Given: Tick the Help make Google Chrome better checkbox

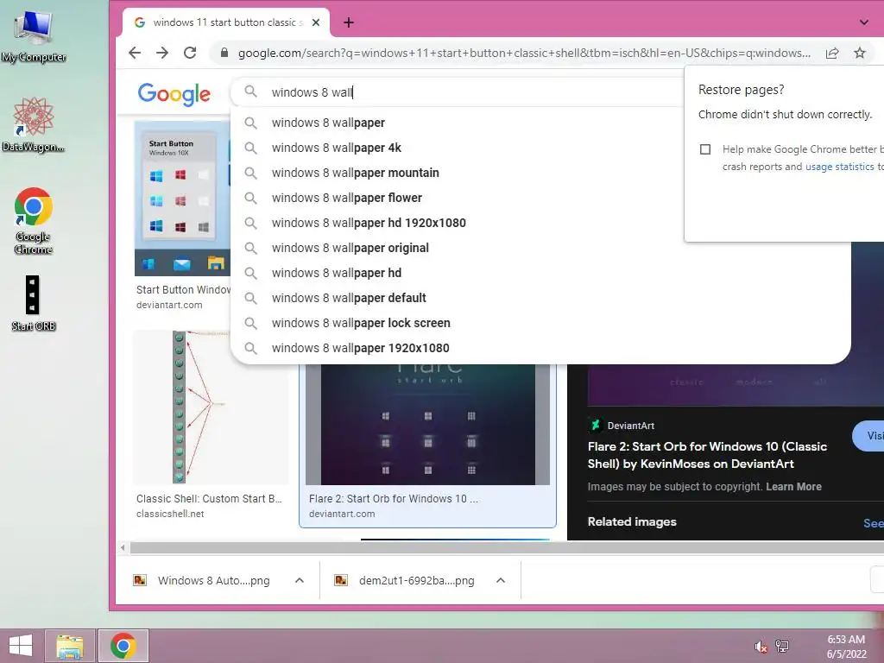Looking at the screenshot, I should (704, 149).
